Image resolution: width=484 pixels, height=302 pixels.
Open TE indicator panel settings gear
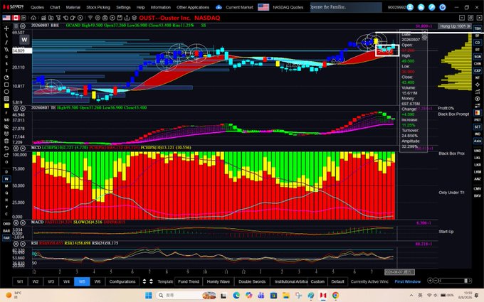tap(16, 109)
